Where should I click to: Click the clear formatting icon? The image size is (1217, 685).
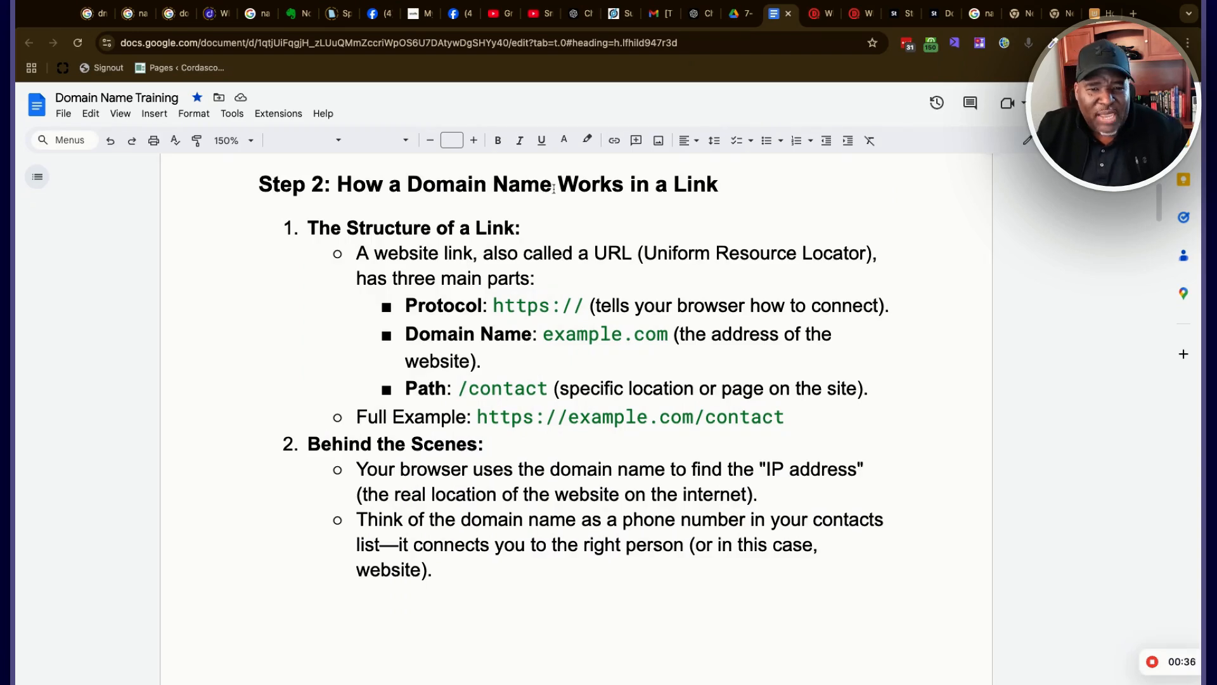coord(869,141)
